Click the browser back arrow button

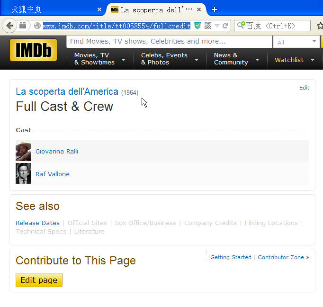point(9,26)
